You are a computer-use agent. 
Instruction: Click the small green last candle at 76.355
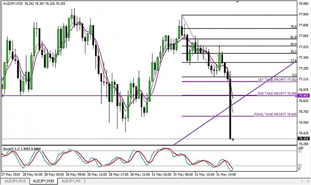pyautogui.click(x=233, y=139)
